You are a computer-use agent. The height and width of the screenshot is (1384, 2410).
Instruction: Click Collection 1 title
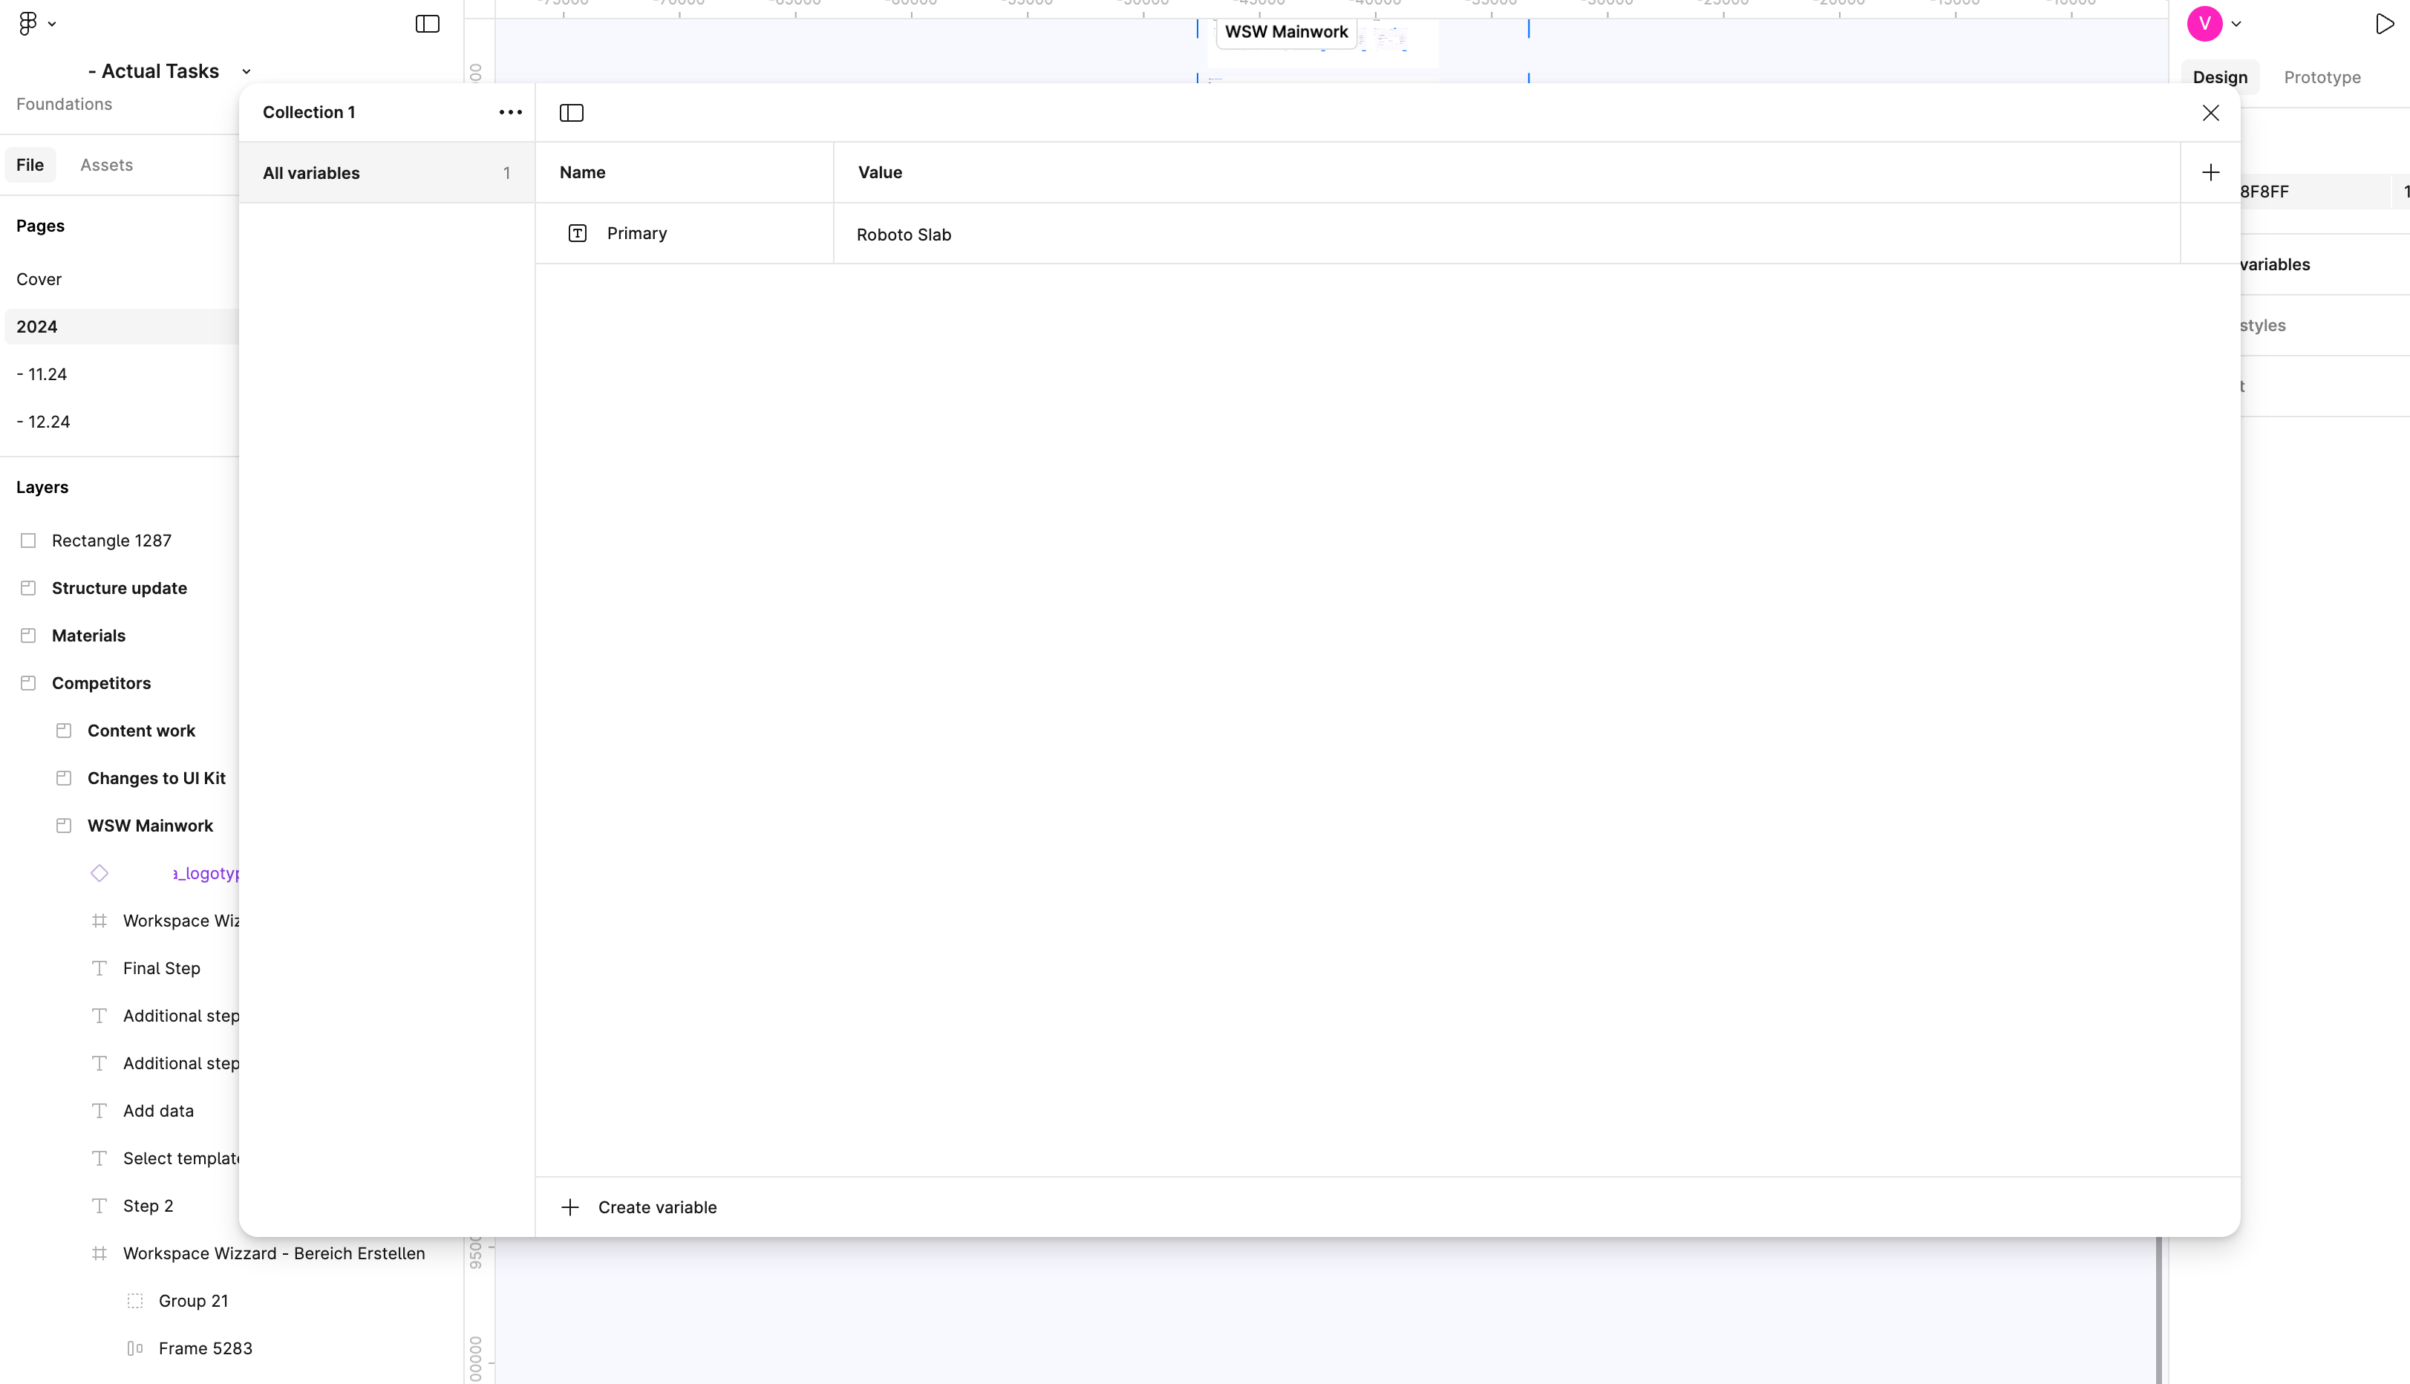point(309,112)
